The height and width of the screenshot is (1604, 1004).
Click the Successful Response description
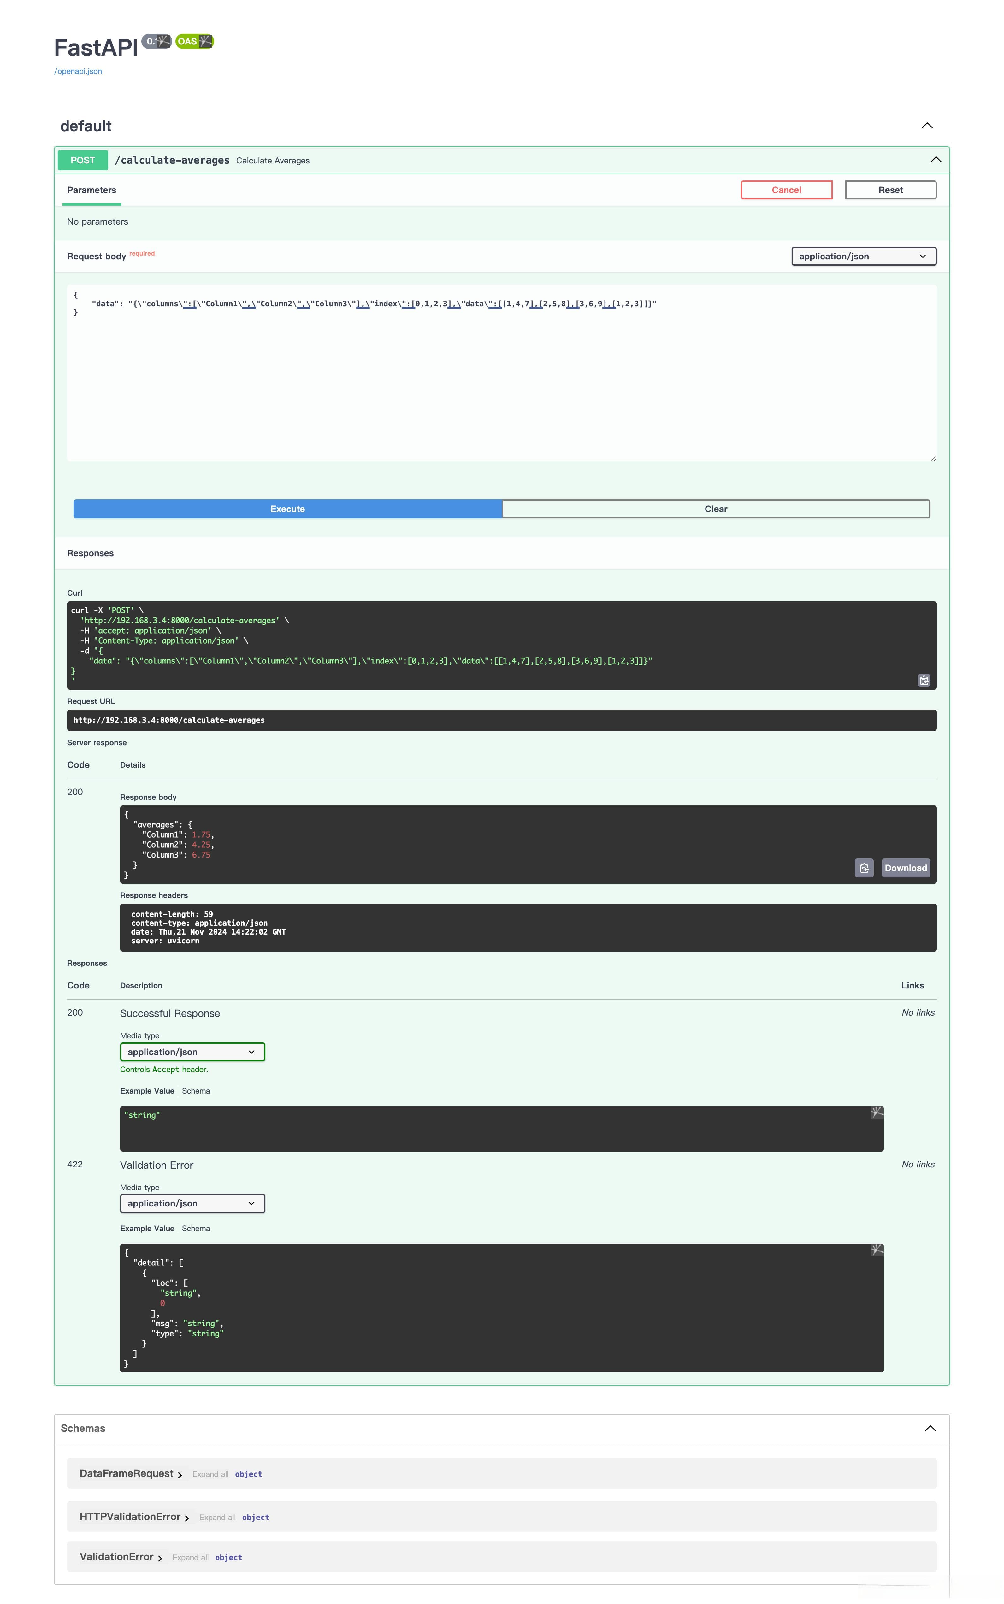pos(170,1013)
